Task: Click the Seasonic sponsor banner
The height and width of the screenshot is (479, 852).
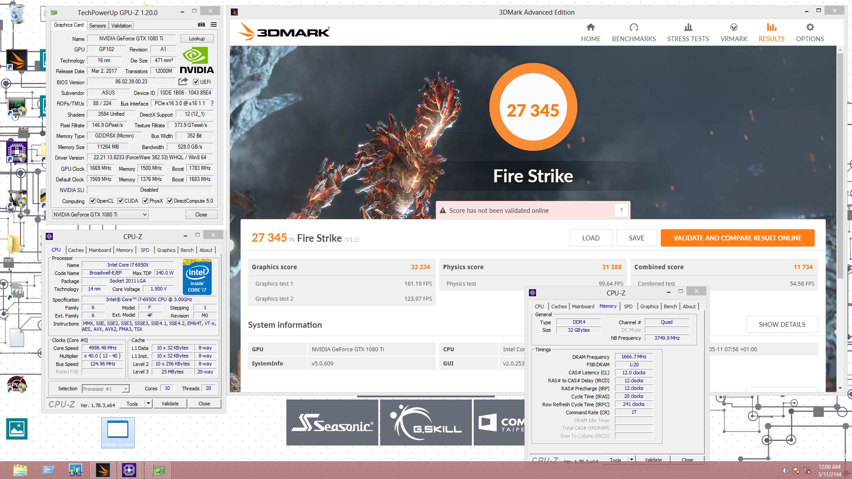Action: click(332, 422)
